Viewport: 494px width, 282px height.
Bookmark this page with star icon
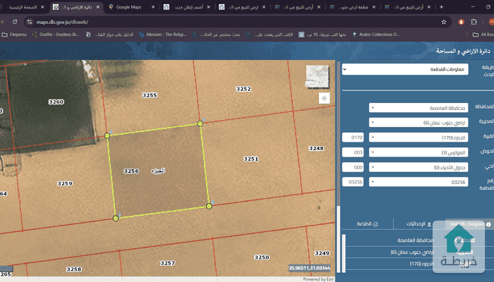coord(442,22)
